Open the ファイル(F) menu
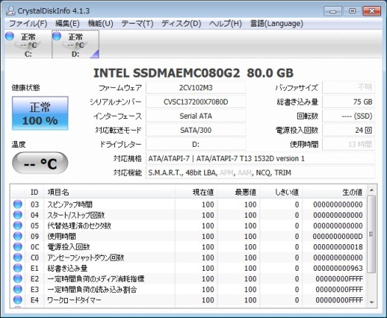This screenshot has height=318, width=387. pyautogui.click(x=28, y=24)
